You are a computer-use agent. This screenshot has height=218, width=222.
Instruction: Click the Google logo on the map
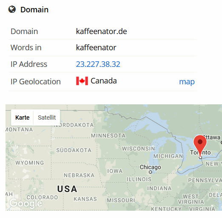point(26,204)
